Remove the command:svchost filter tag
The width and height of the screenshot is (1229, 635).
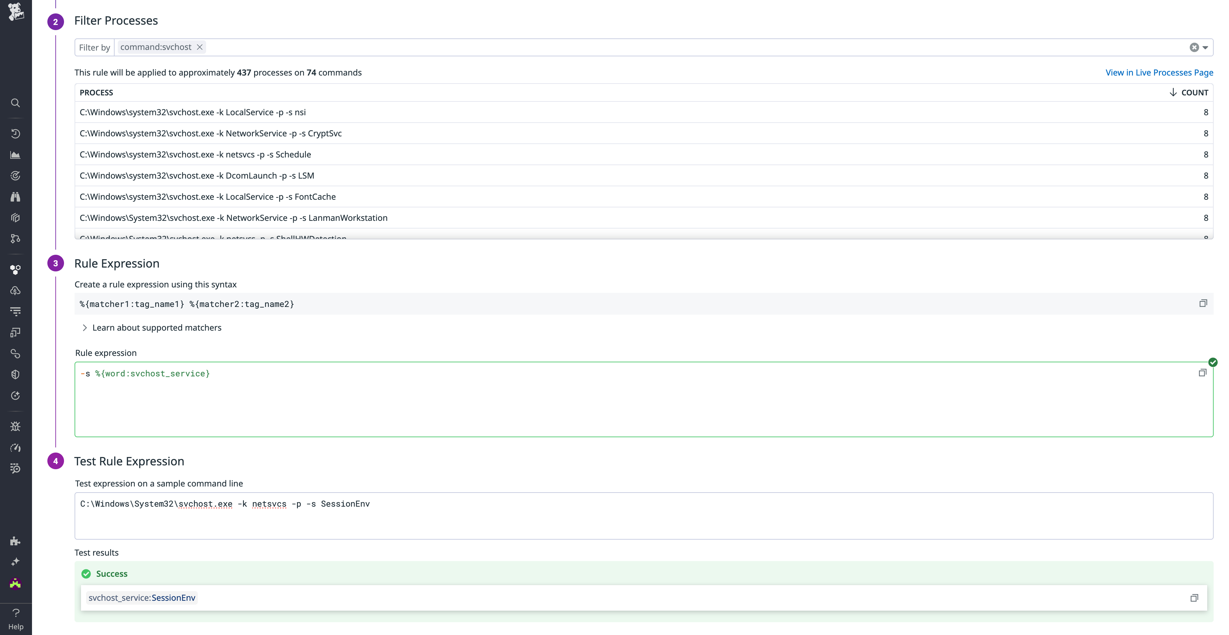(x=199, y=47)
